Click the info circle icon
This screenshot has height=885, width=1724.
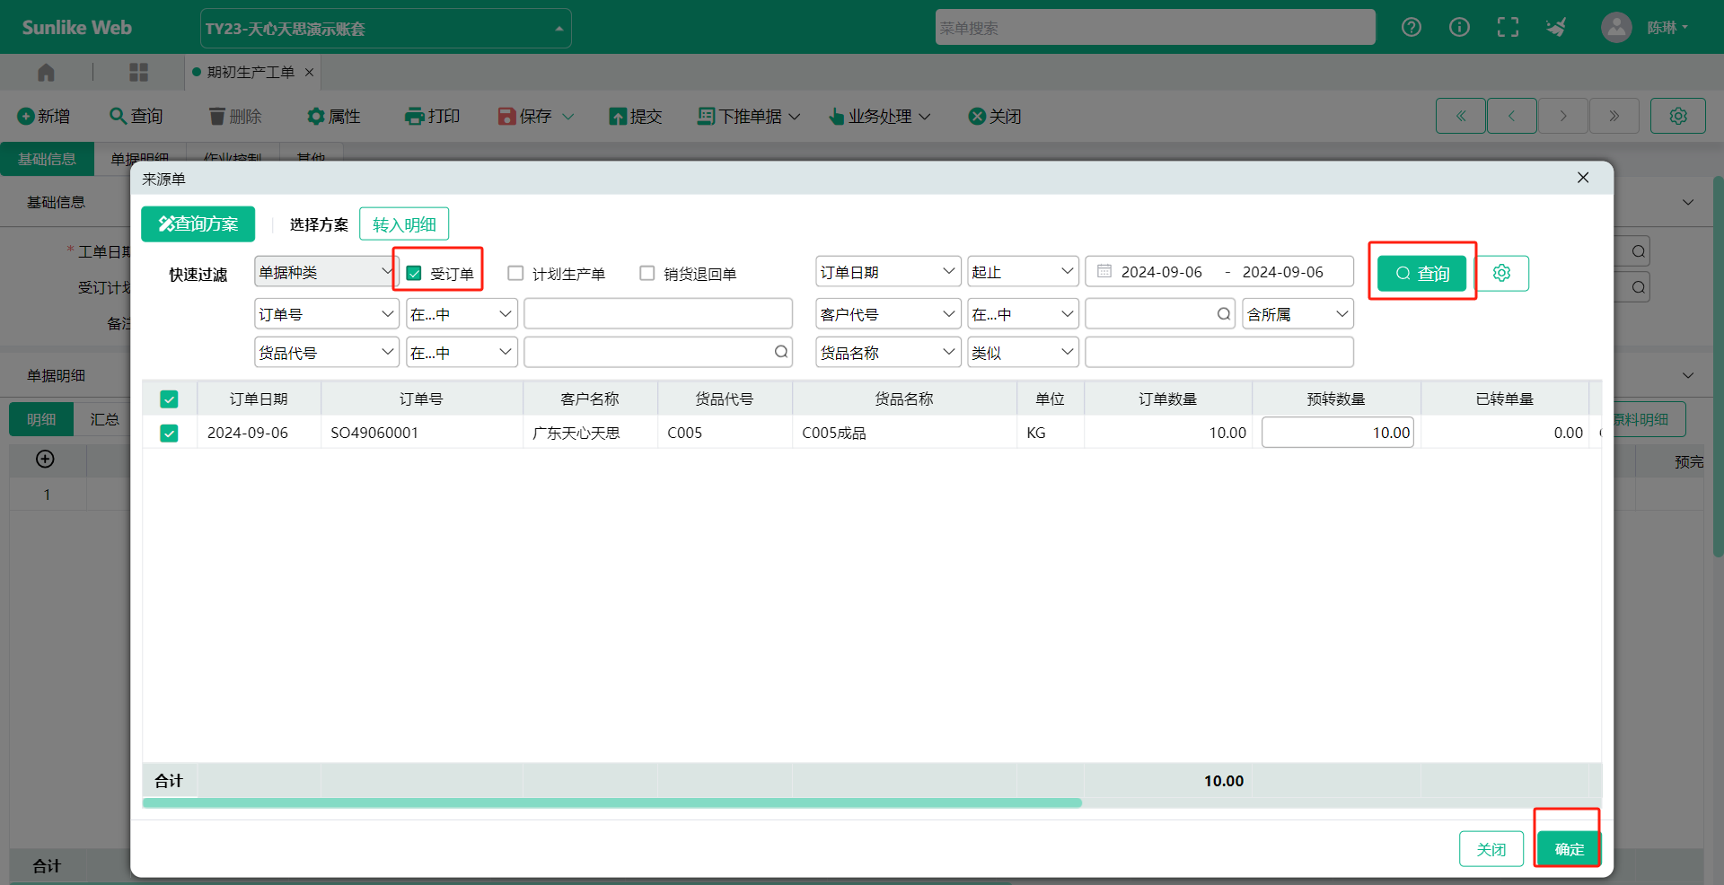click(1459, 28)
